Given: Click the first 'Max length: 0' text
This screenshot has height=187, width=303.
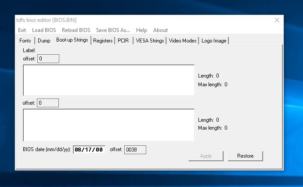Looking at the screenshot, I should coord(213,85).
